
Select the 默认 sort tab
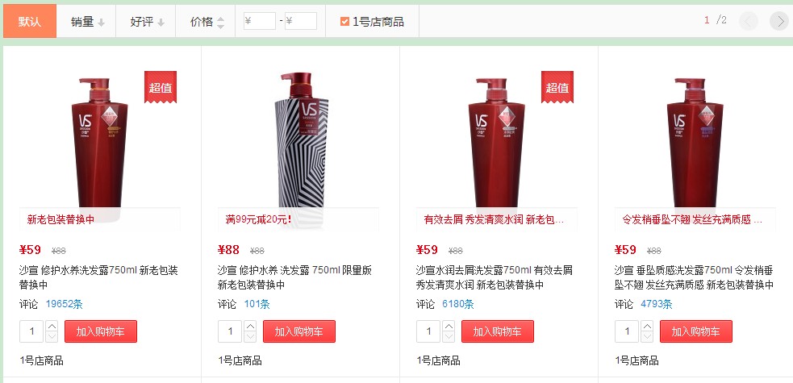(x=30, y=21)
